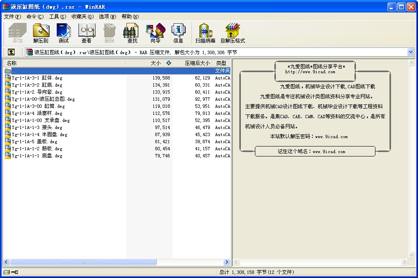Sort files by the 大小 column header
Viewport: 418px width, 278px height.
149,63
